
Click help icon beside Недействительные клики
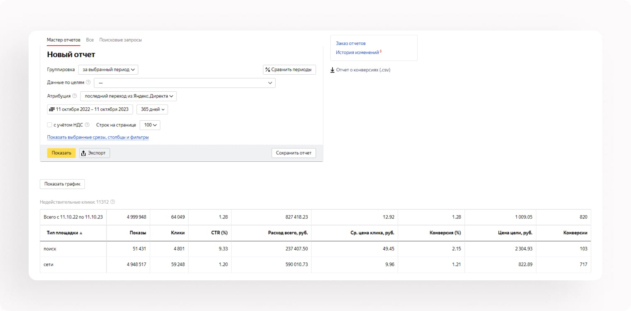pos(113,202)
